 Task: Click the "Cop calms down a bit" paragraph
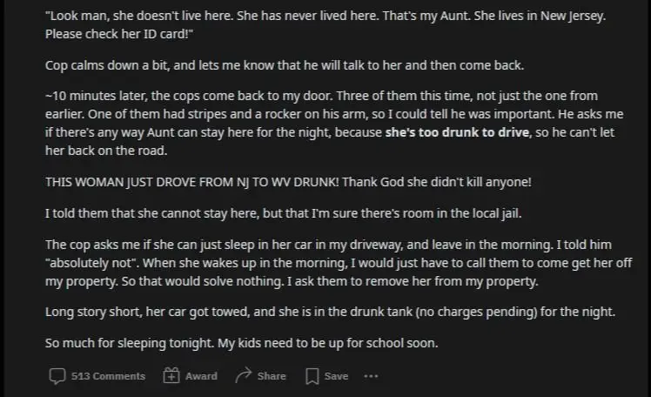(x=285, y=65)
